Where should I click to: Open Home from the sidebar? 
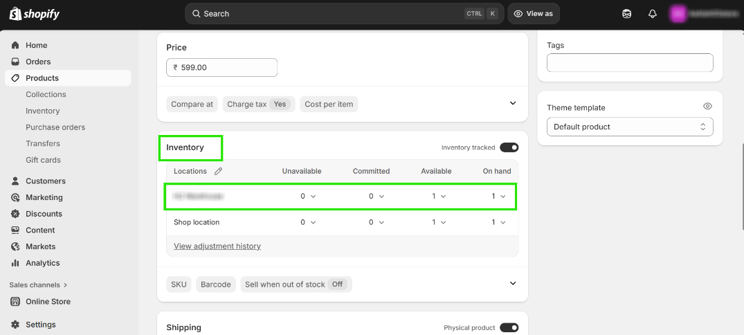point(36,45)
